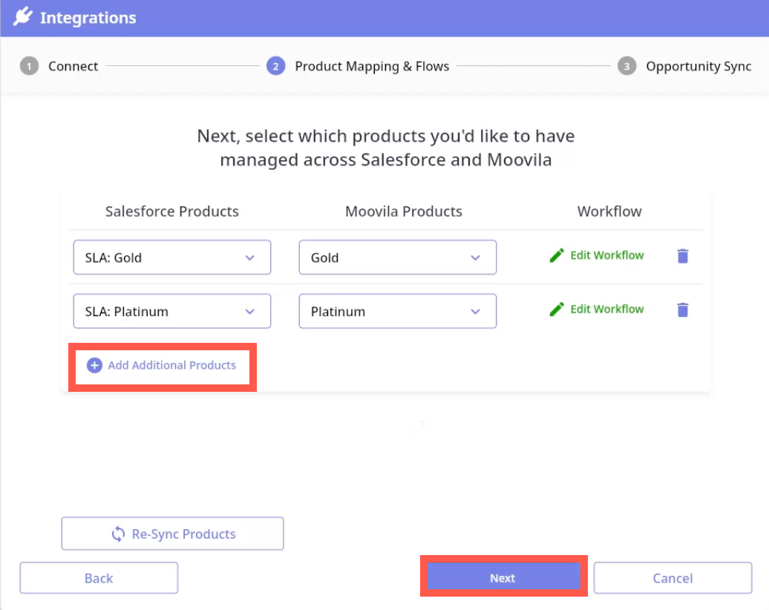Screen dimensions: 769x610
Task: Delete the SLA: Gold product row
Action: click(x=683, y=256)
